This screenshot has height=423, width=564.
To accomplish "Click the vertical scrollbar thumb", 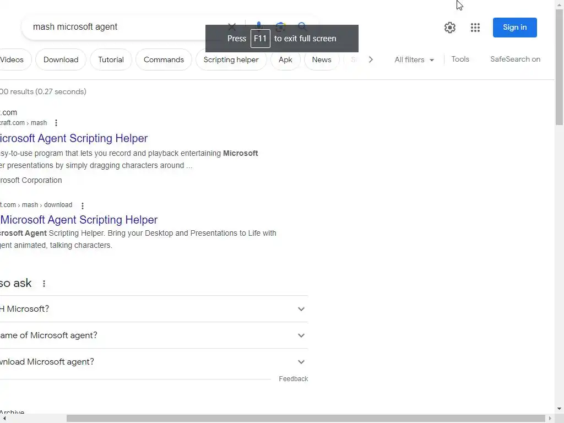I will [x=560, y=67].
